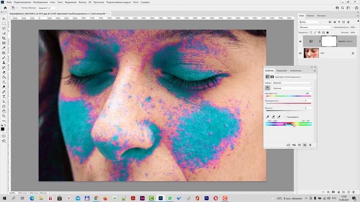360x202 pixels.
Task: Toggle lock transparent pixels in Layers panel
Action: 311,33
